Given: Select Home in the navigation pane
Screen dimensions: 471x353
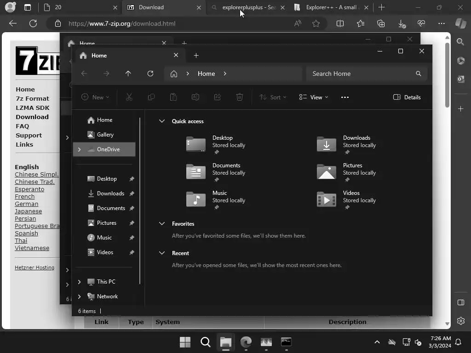Looking at the screenshot, I should [105, 120].
